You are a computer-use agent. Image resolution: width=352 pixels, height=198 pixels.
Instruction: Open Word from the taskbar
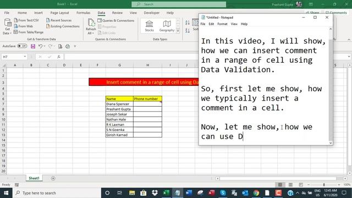coord(189,193)
